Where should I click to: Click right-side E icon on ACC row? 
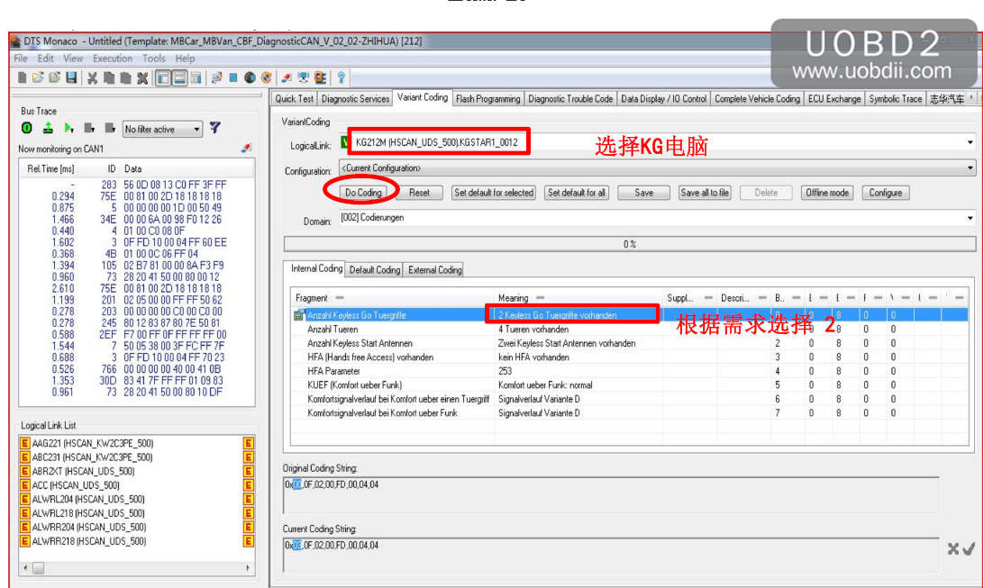tap(249, 485)
